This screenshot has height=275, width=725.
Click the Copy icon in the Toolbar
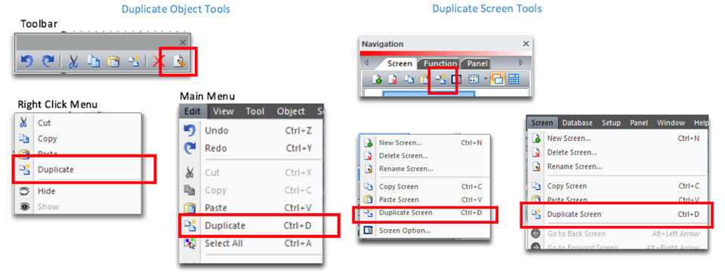tap(94, 61)
